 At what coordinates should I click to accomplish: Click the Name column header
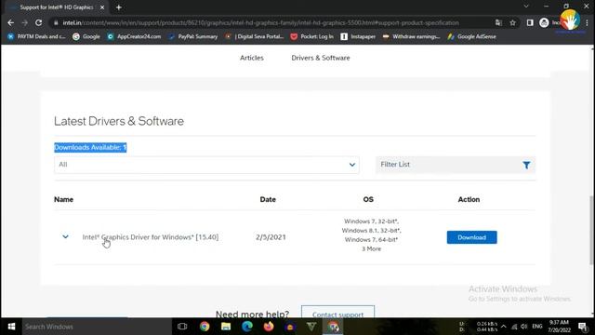point(64,199)
